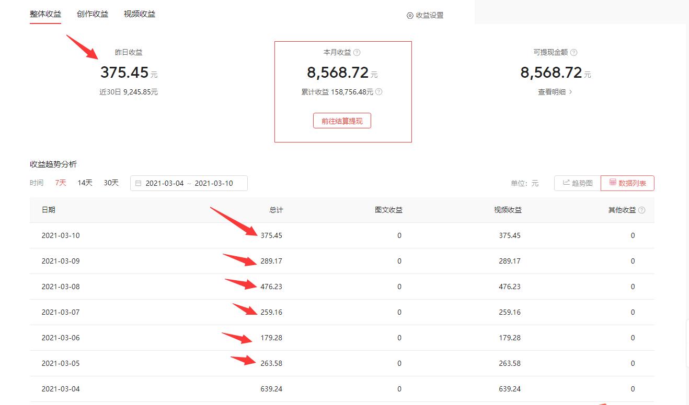Click the 趋势图 chart icon
The width and height of the screenshot is (689, 405).
pos(566,183)
